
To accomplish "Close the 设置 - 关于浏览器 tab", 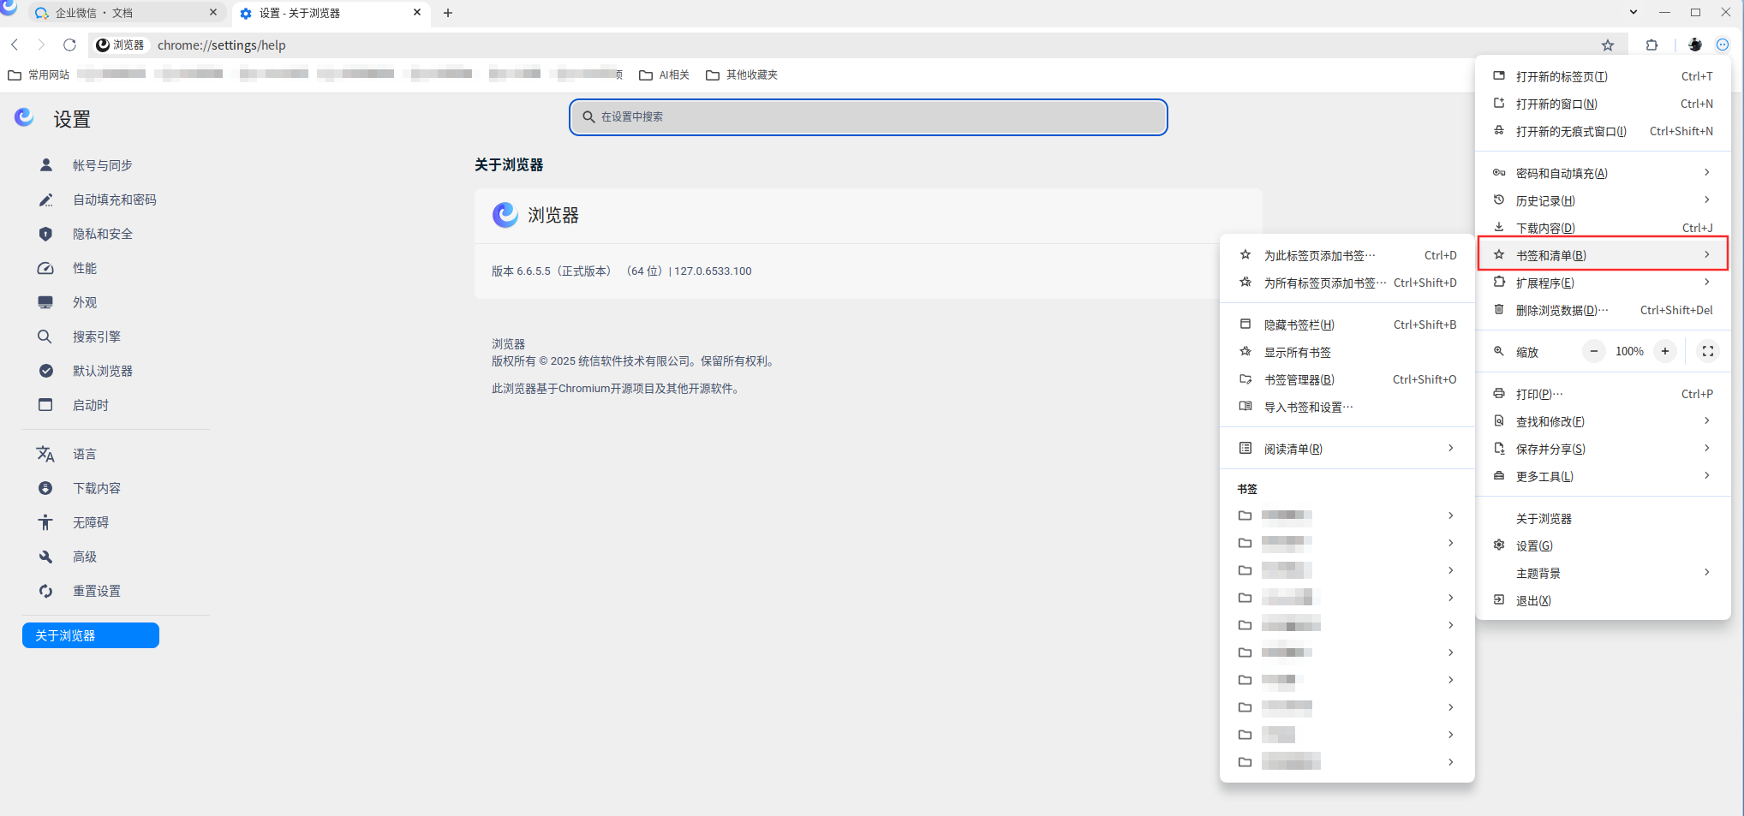I will click(417, 13).
